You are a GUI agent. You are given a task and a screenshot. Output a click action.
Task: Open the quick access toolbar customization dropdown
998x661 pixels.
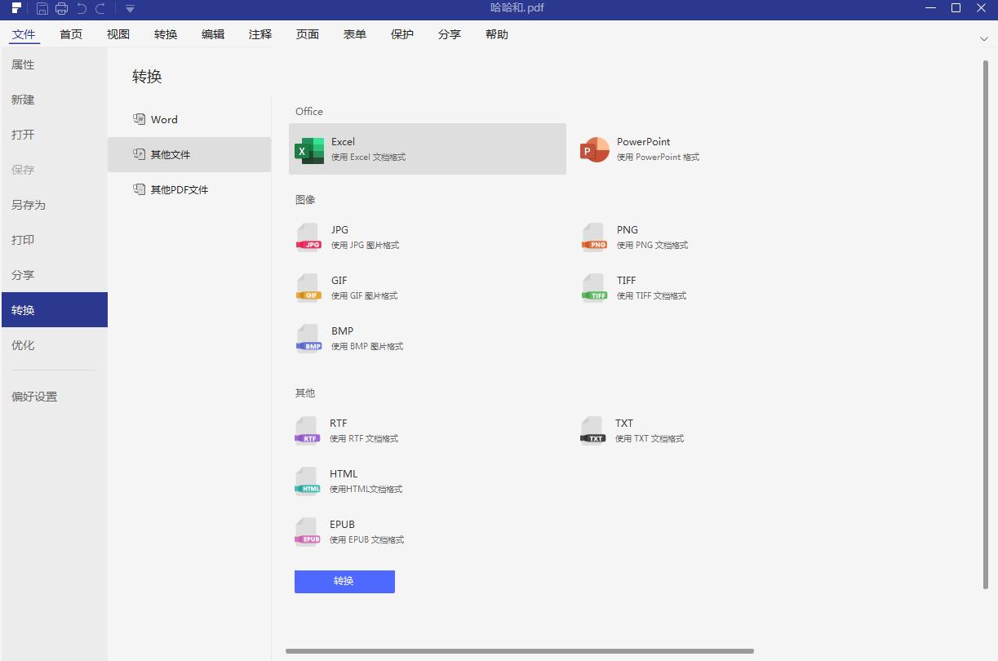pos(129,9)
